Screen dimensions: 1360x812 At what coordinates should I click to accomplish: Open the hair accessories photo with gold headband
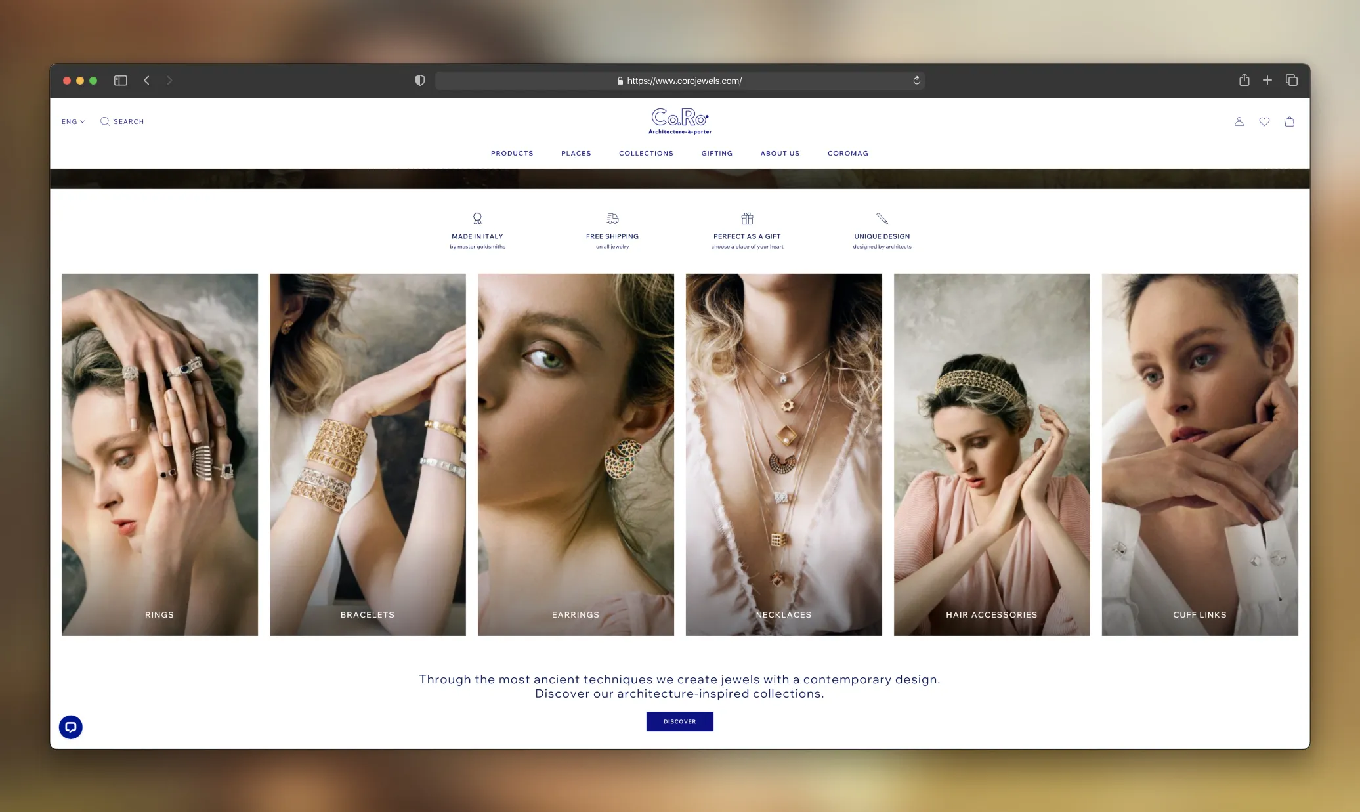[x=992, y=454]
